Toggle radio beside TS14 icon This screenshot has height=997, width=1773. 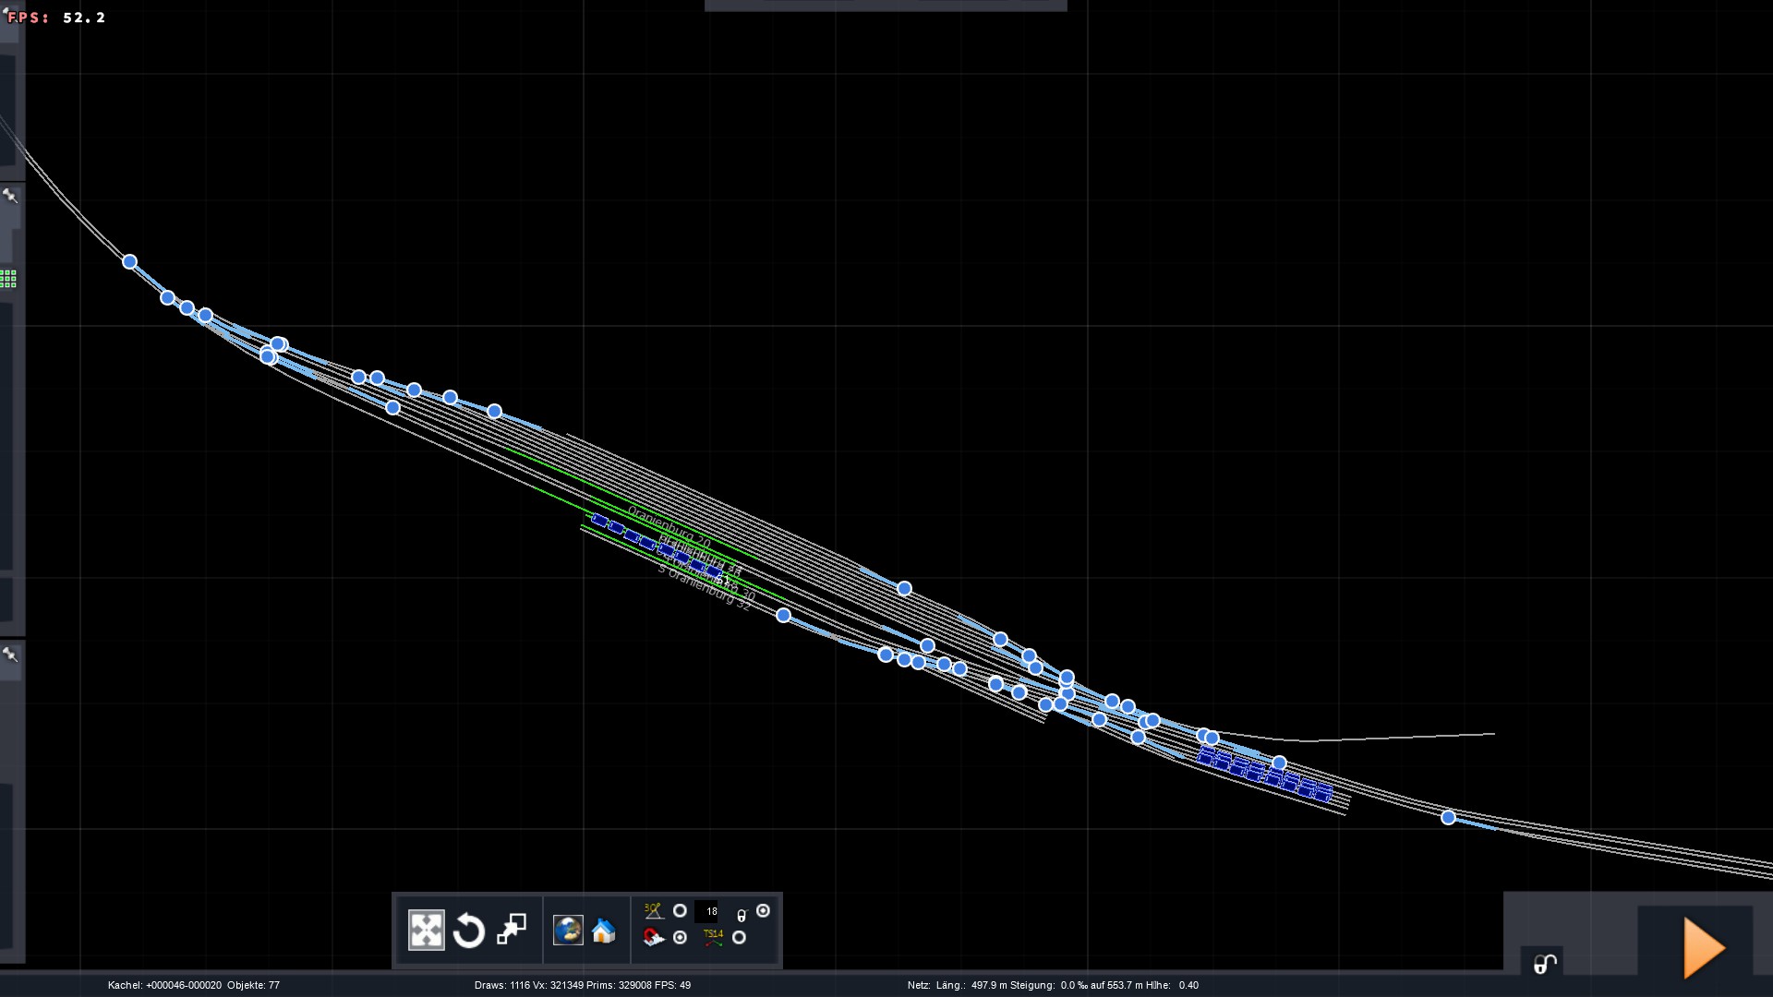pyautogui.click(x=739, y=938)
